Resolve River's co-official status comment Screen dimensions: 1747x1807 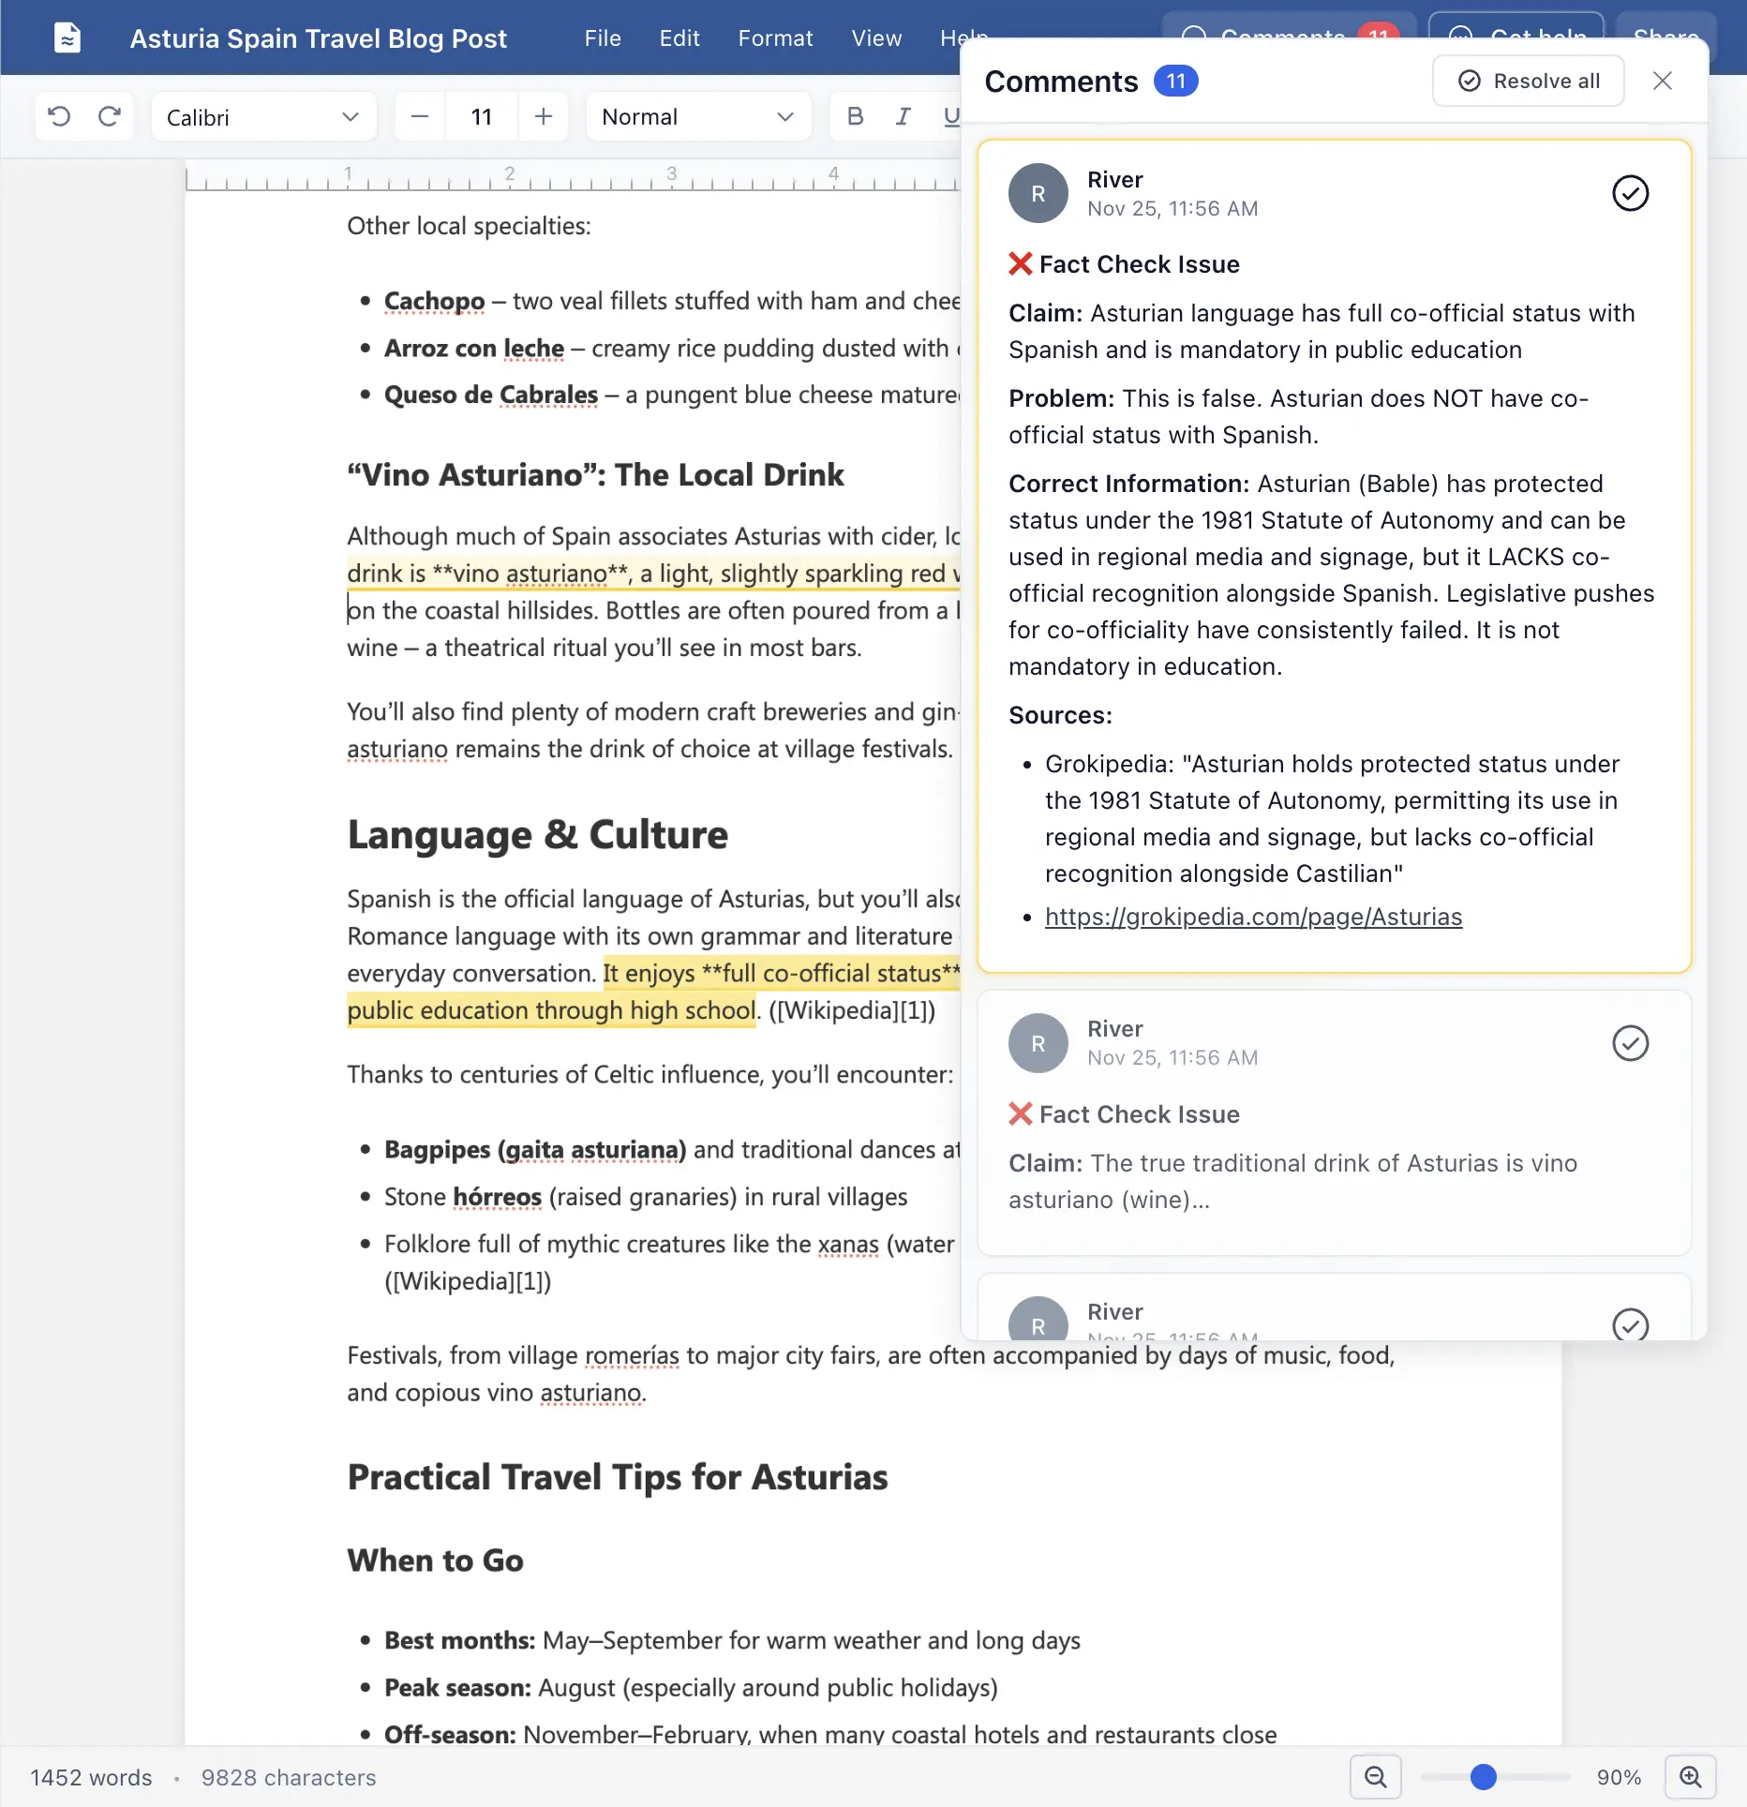1630,193
